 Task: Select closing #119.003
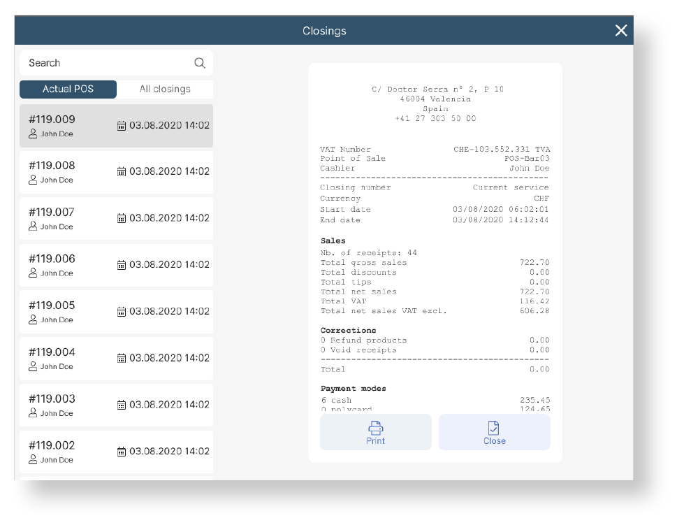tap(116, 405)
